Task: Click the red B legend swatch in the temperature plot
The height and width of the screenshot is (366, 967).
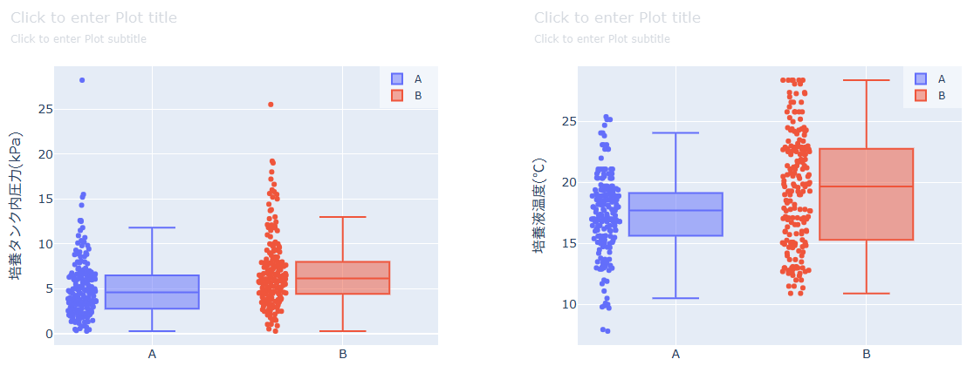Action: tap(921, 95)
